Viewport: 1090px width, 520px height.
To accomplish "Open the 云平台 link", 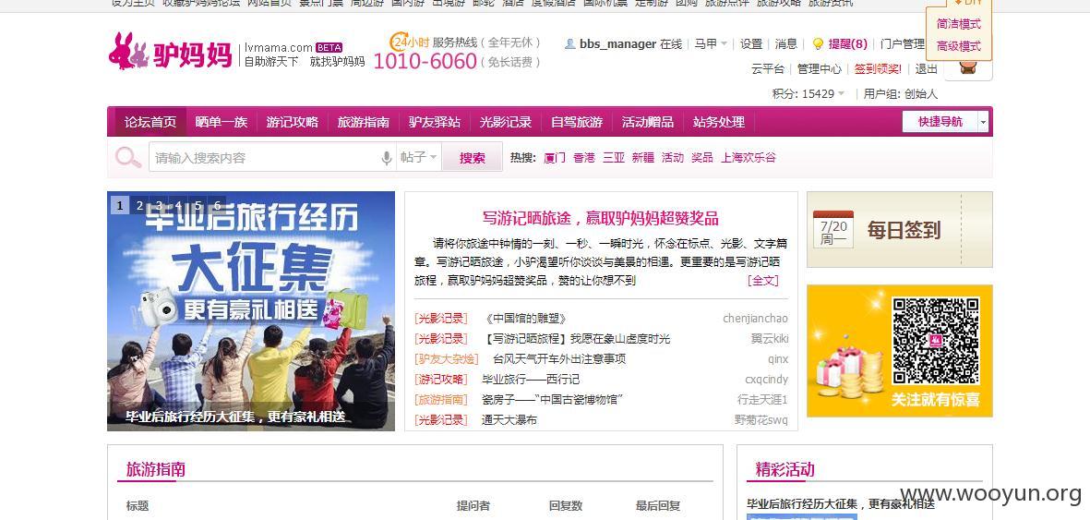I will (768, 69).
